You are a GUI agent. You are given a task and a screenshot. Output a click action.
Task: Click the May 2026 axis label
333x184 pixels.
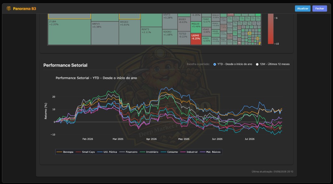(184, 139)
